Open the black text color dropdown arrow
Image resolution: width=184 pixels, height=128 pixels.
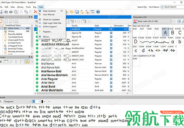44,102
